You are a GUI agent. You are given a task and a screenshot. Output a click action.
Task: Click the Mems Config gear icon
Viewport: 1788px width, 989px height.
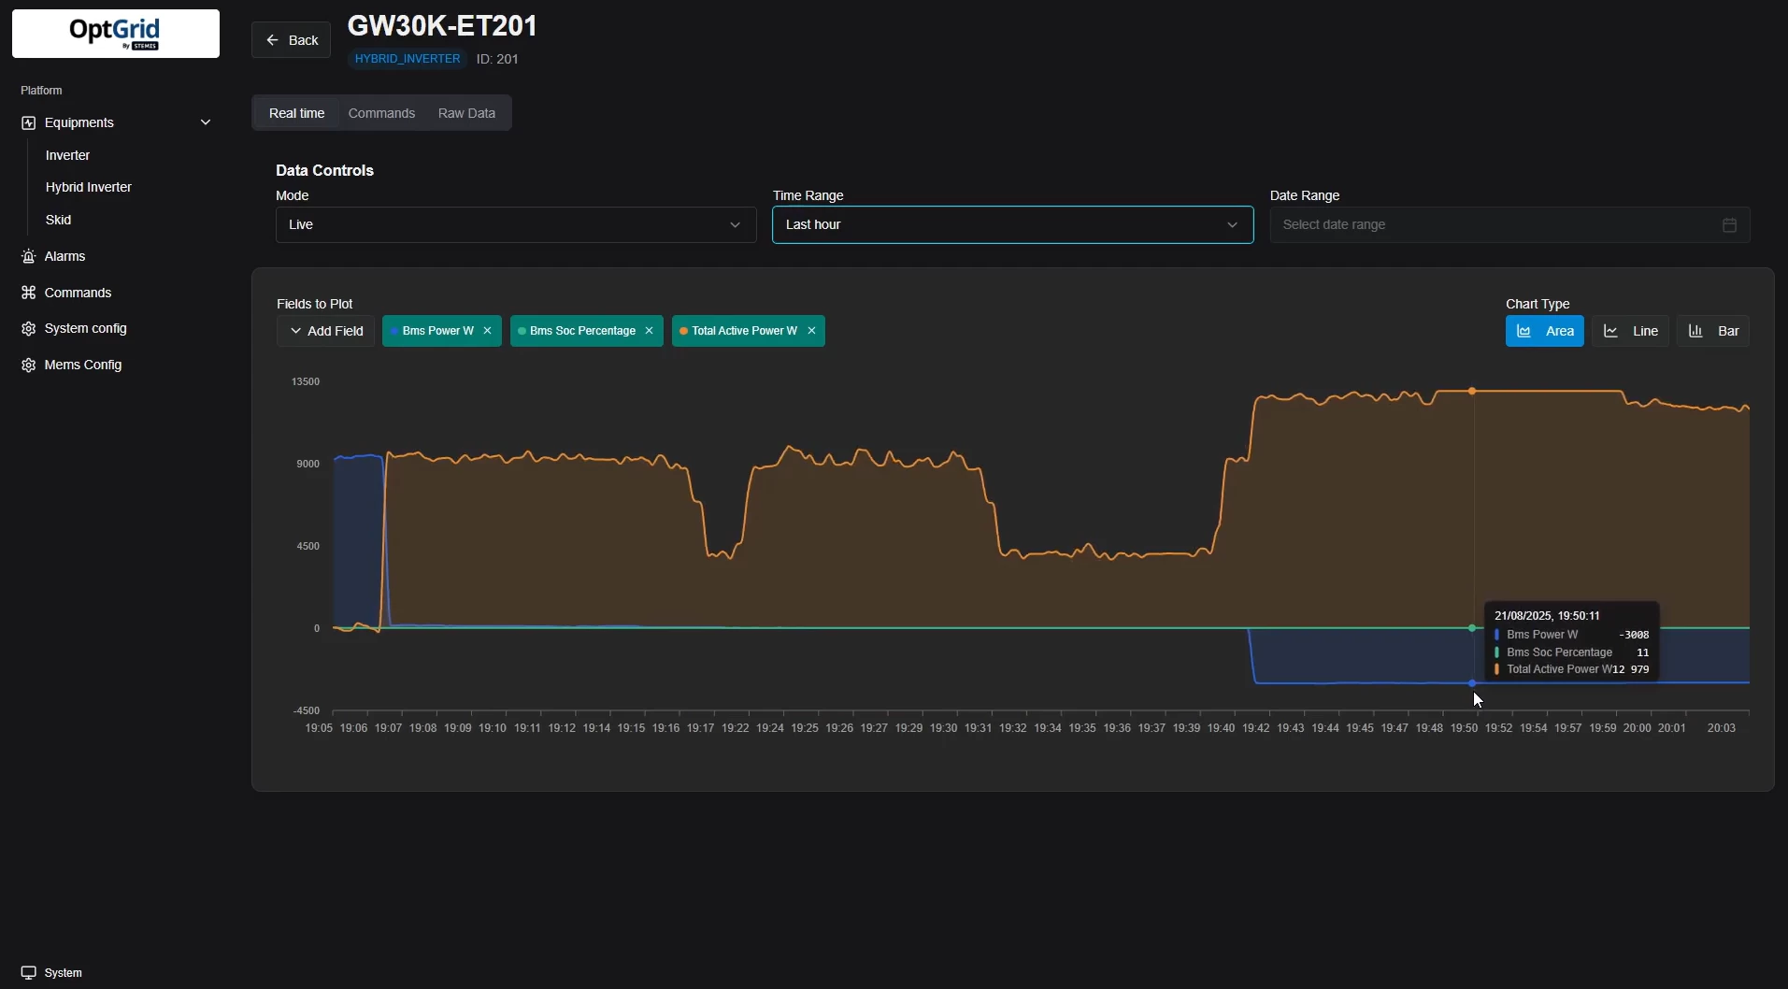[x=28, y=365]
